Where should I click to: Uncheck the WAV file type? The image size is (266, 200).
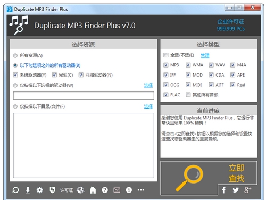click(211, 65)
